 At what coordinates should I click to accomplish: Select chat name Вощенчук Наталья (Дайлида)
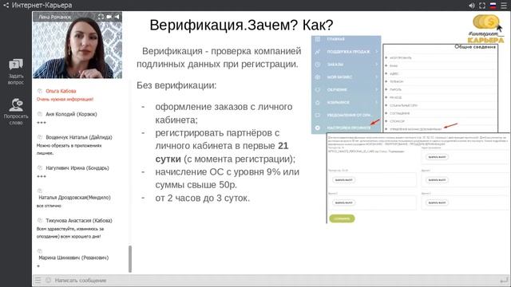[x=79, y=137]
